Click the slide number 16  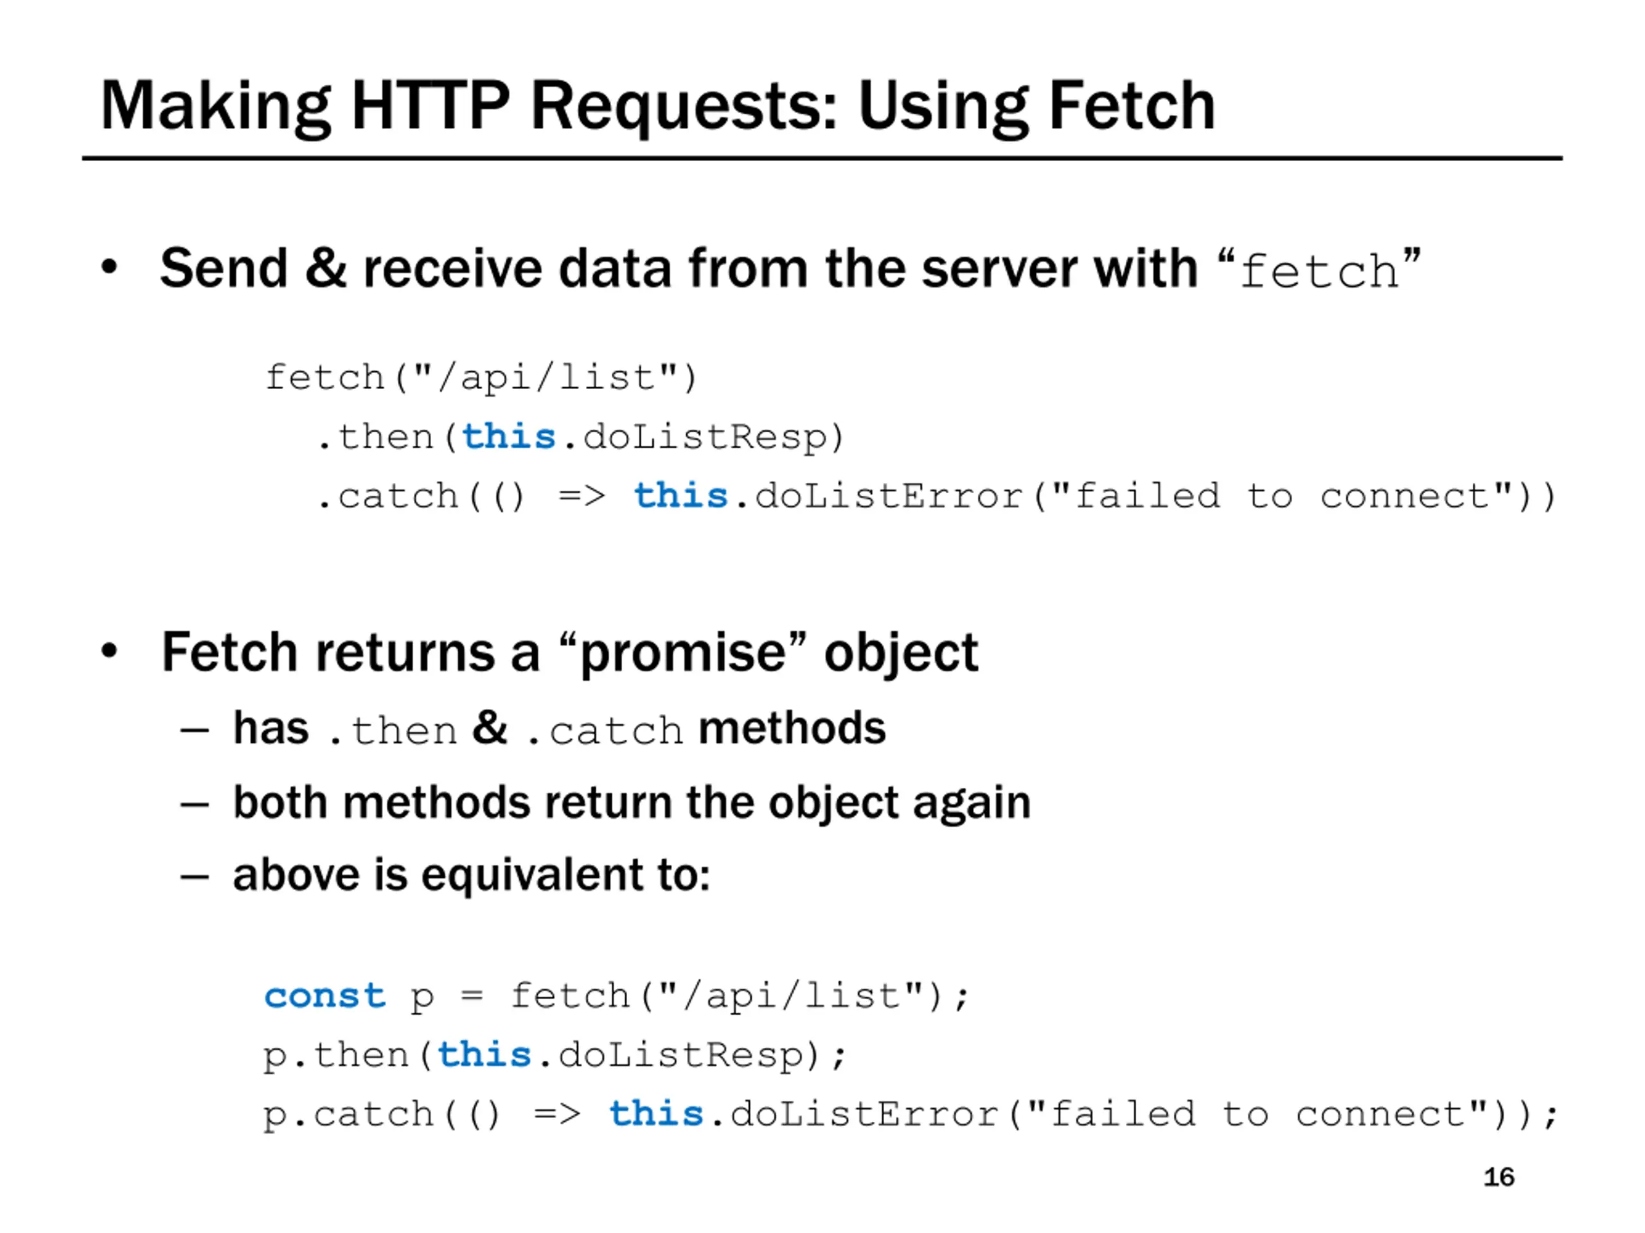[1498, 1177]
